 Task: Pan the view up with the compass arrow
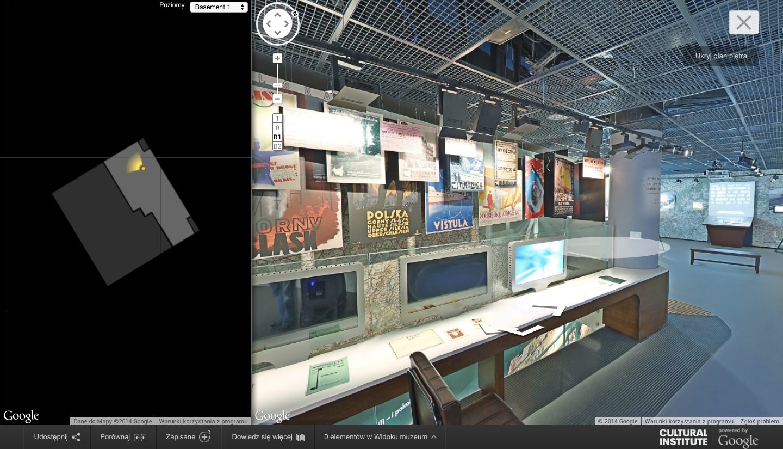[x=277, y=15]
